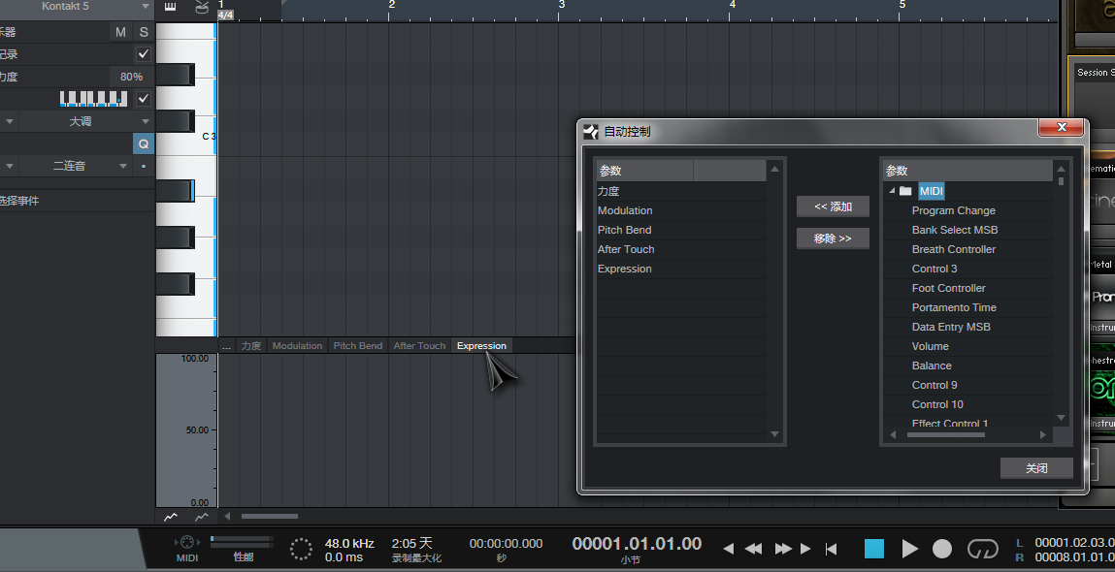The width and height of the screenshot is (1115, 572).
Task: Click the previous marker single left arrow
Action: [728, 549]
